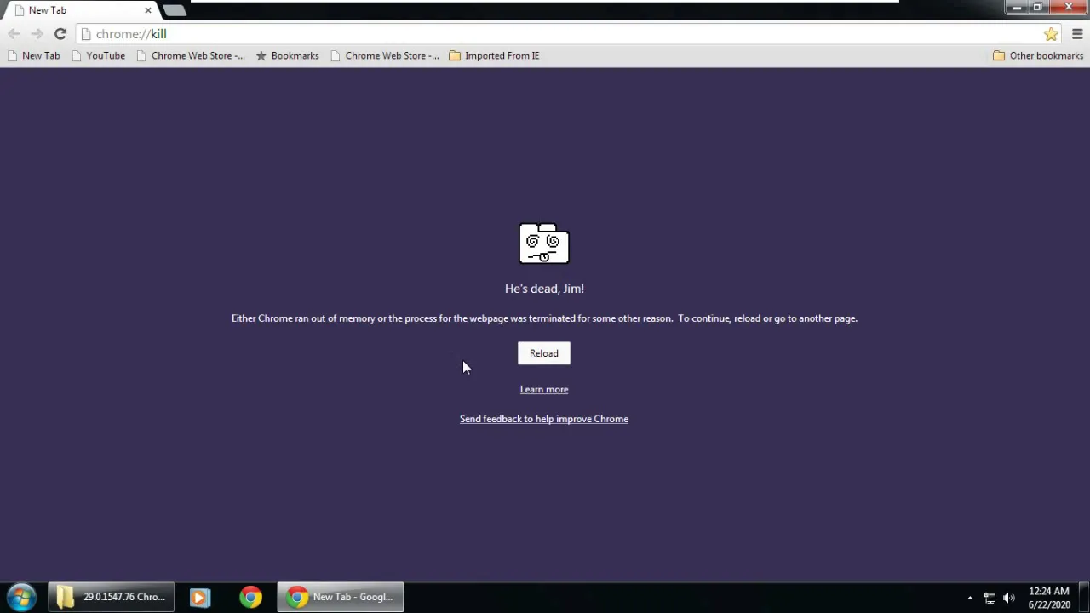Restore down the Chrome window
The width and height of the screenshot is (1090, 613).
pos(1038,7)
